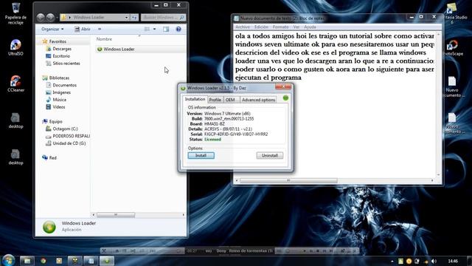The height and width of the screenshot is (266, 472).
Task: Sort files by the Nombre column header
Action: click(104, 39)
